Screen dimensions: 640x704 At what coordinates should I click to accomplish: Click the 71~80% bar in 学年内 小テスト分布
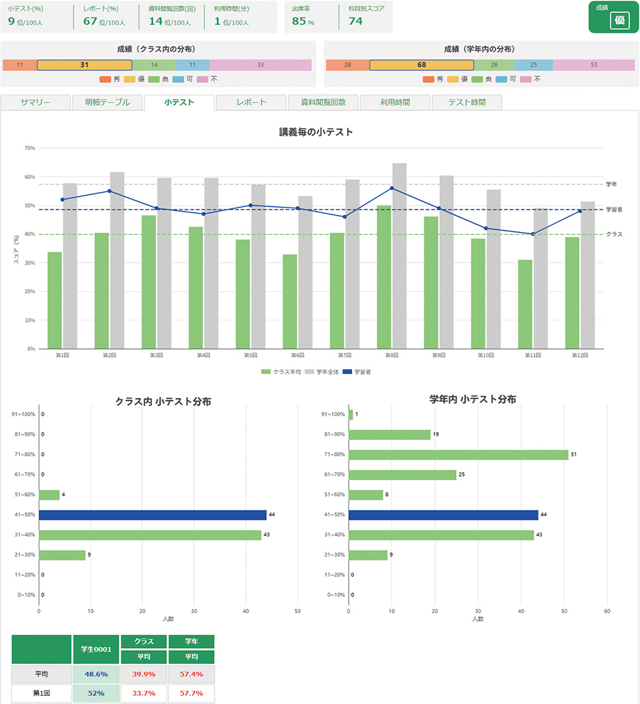[x=458, y=454]
